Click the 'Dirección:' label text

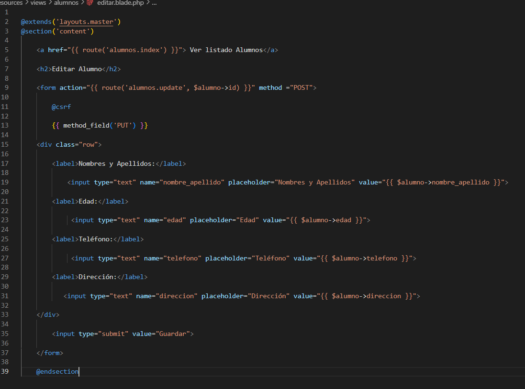[98, 277]
